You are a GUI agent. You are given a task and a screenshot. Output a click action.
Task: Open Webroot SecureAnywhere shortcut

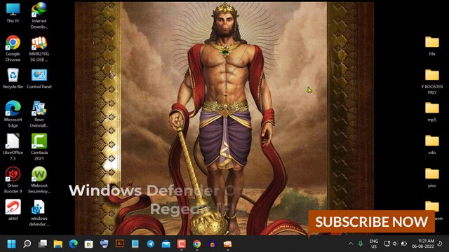coord(39,180)
